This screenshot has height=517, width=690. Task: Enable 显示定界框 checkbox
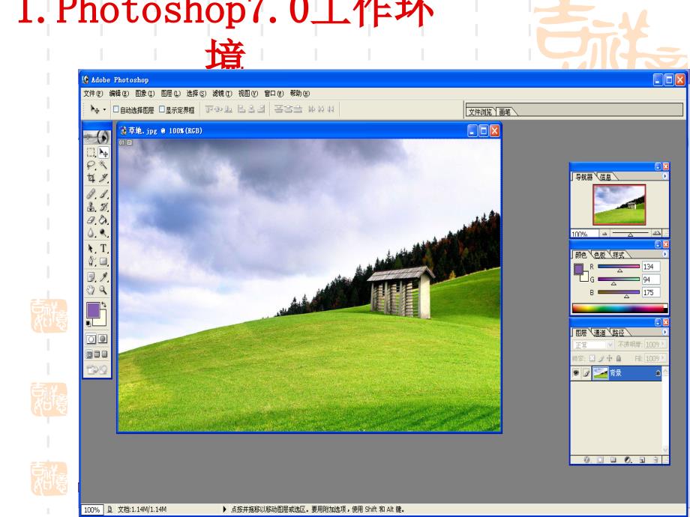[162, 109]
